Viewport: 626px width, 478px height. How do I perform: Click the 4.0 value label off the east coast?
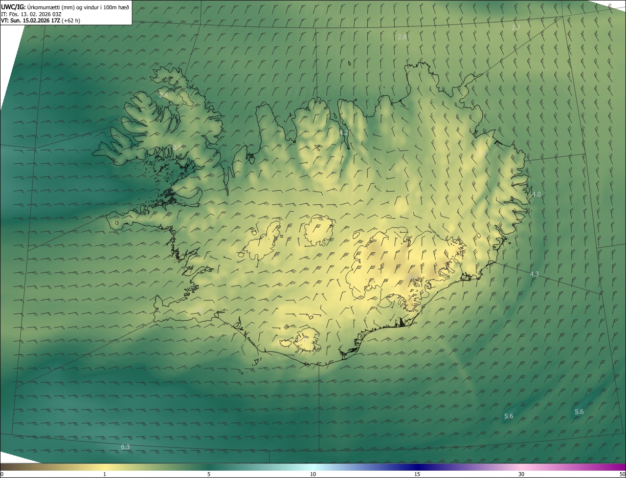click(x=536, y=195)
